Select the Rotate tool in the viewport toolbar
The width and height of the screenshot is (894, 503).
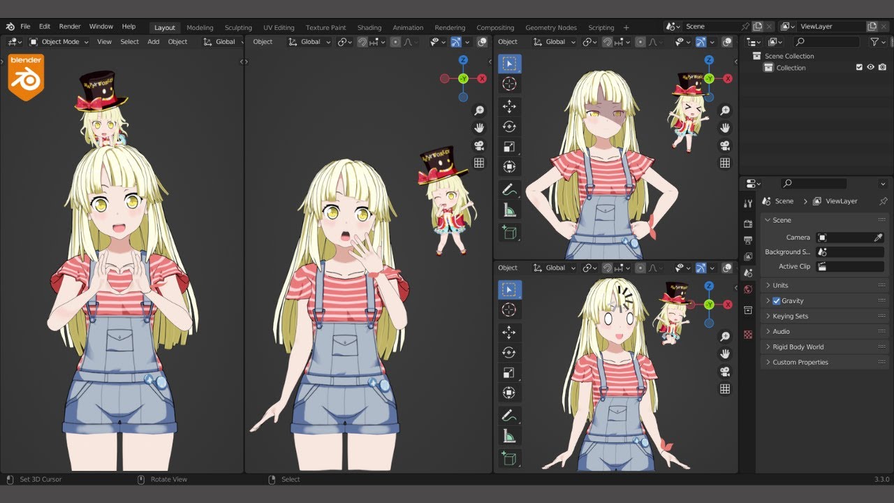pos(509,126)
